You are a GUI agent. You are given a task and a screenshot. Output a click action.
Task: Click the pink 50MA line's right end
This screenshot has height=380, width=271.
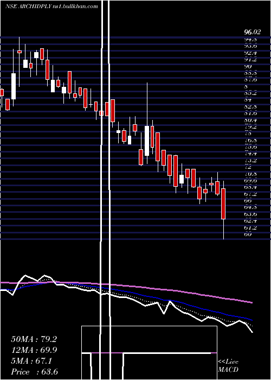pos(251,302)
